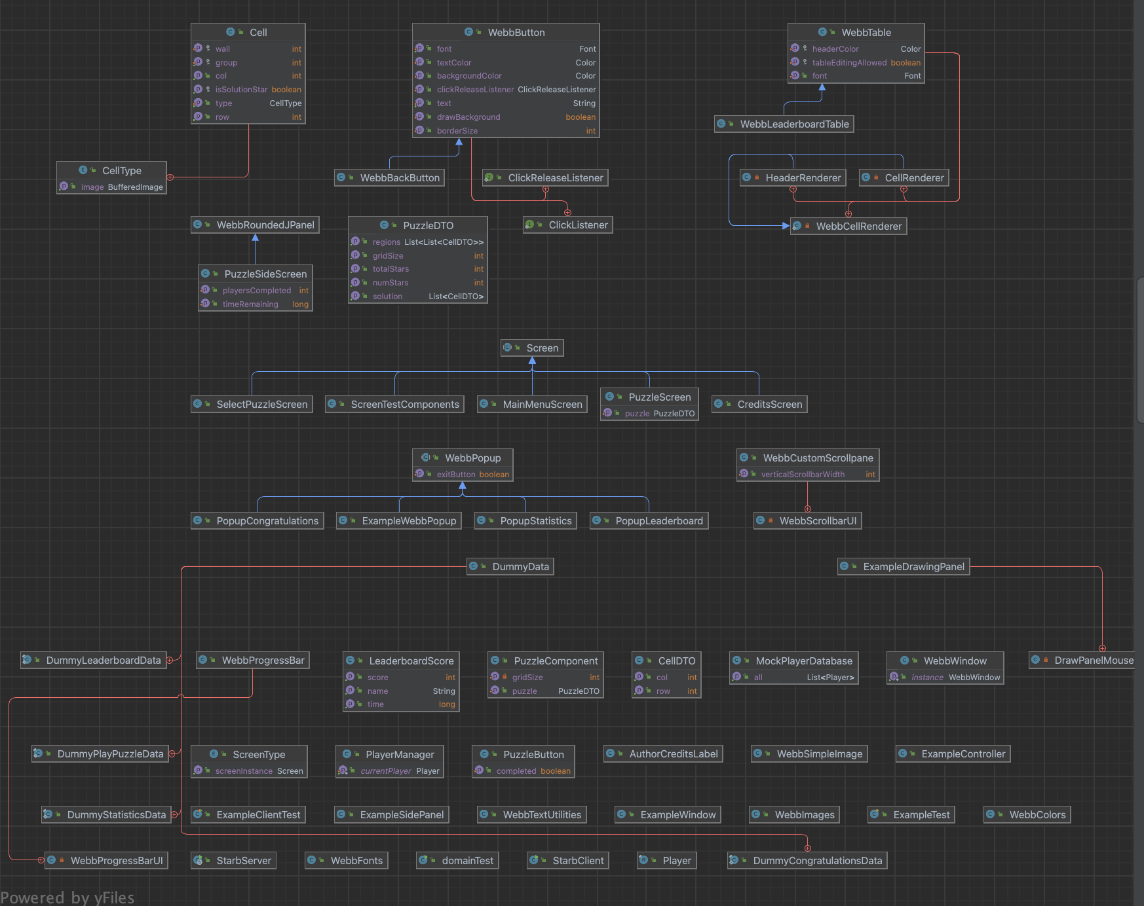Click the enum icon next to CellType
The width and height of the screenshot is (1144, 906).
pyautogui.click(x=83, y=170)
